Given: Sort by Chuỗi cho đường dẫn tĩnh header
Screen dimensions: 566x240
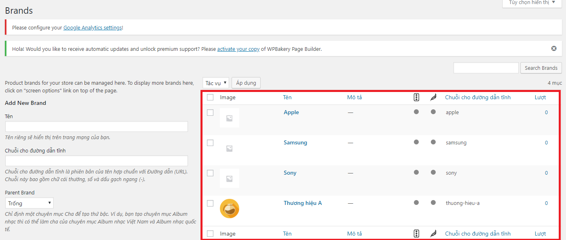Looking at the screenshot, I should [x=478, y=97].
